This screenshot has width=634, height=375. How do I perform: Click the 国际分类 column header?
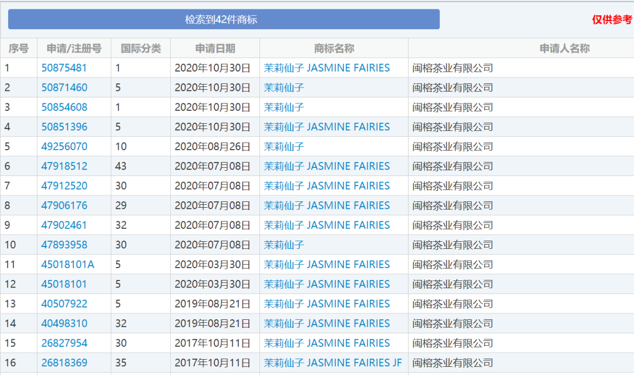pos(141,49)
